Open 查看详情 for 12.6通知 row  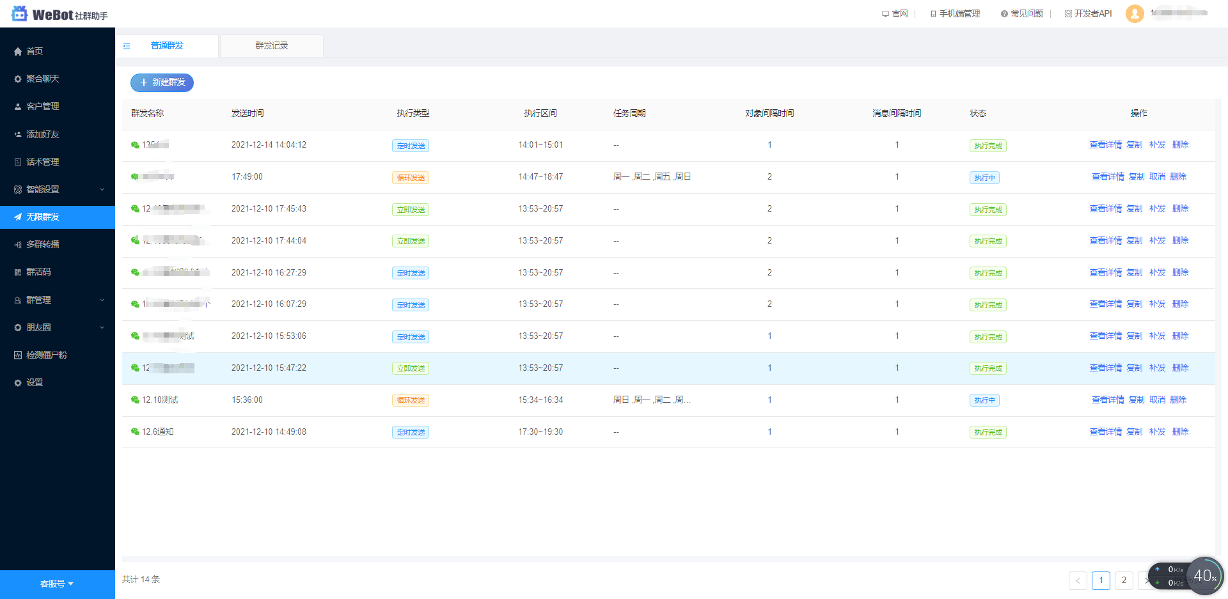click(1105, 432)
